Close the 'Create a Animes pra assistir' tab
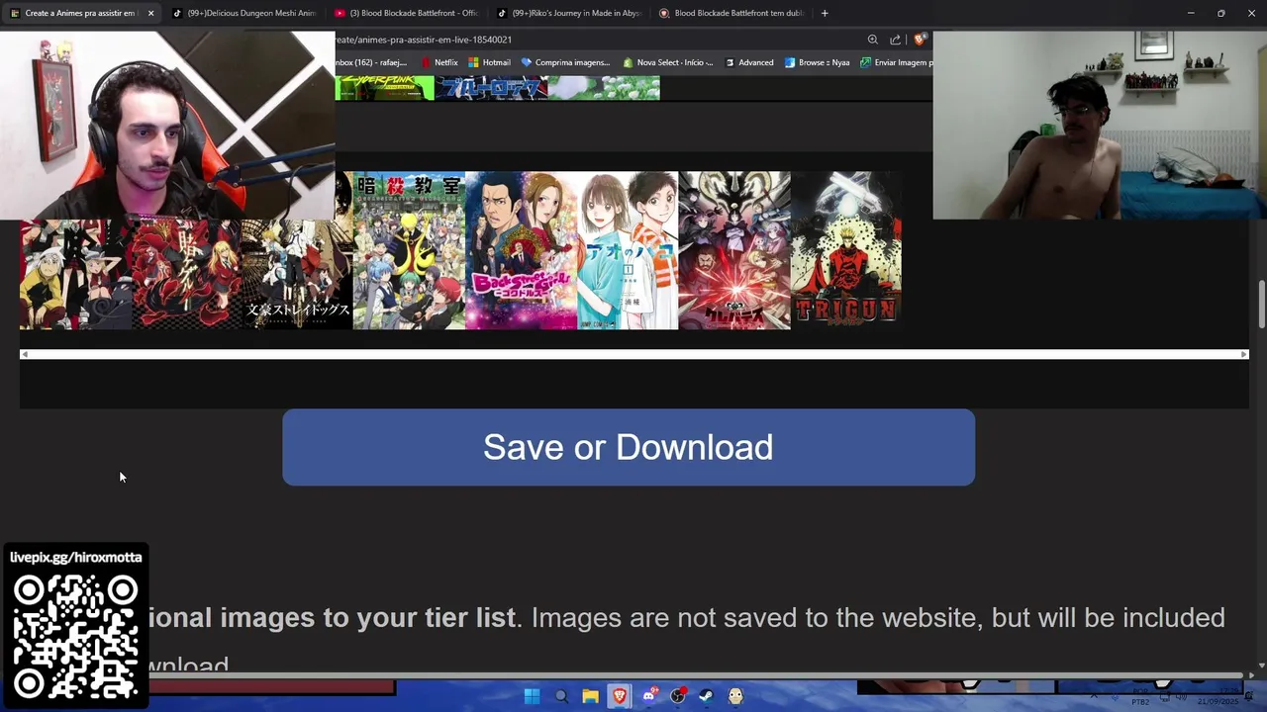 pos(150,13)
